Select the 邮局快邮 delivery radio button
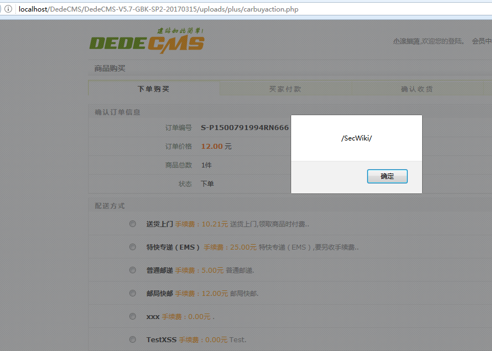This screenshot has width=492, height=351. [132, 293]
